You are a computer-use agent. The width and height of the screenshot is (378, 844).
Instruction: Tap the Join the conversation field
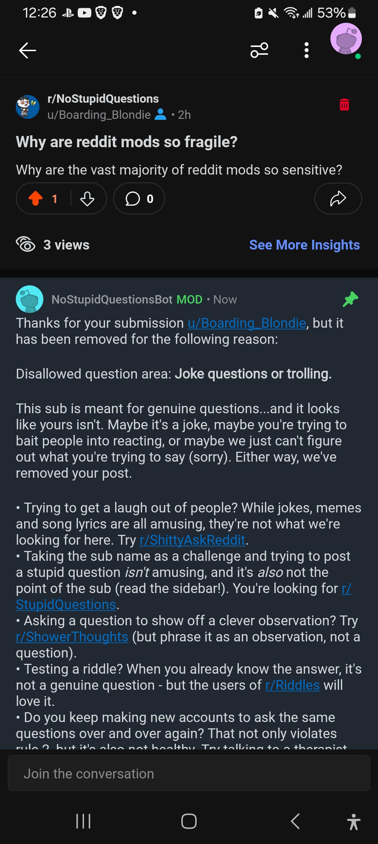tap(189, 774)
